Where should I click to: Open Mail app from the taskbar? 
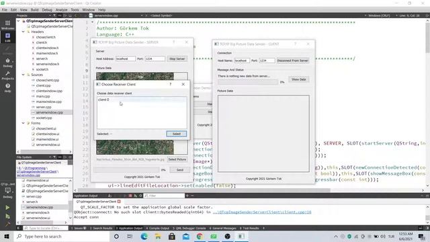[185, 236]
